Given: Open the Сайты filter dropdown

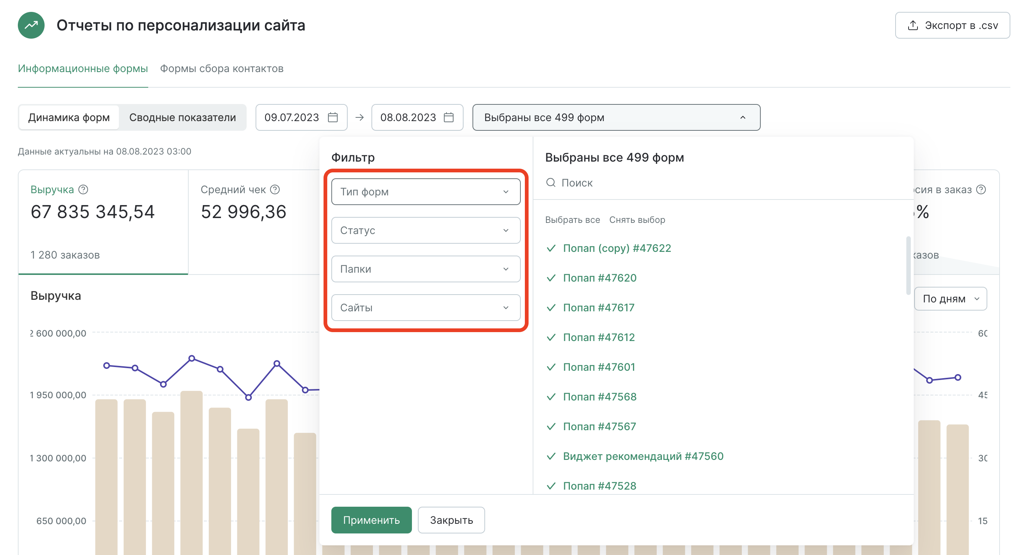Looking at the screenshot, I should (426, 308).
